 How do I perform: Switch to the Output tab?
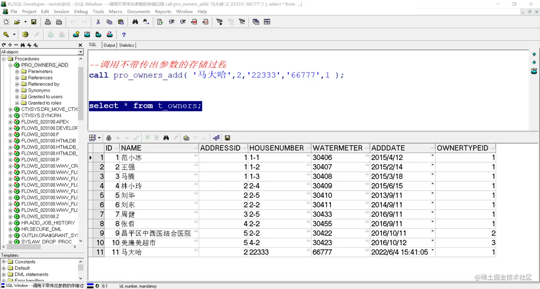pos(109,45)
